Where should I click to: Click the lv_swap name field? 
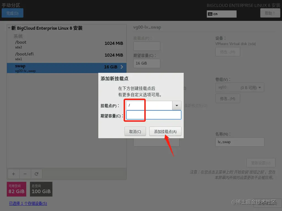coord(240,142)
